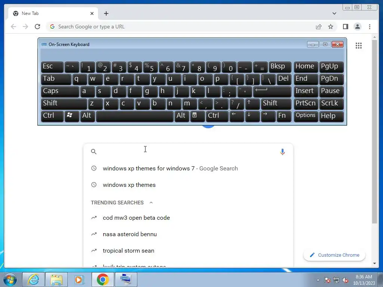Select 'windows xp themes for windows 7' suggestion
This screenshot has width=383, height=287.
(188, 169)
